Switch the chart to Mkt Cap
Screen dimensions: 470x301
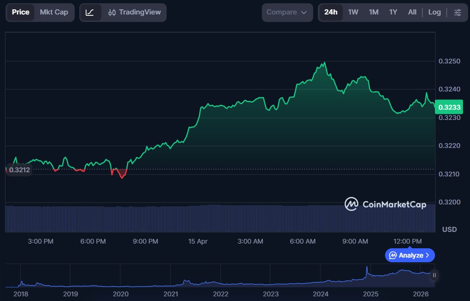54,12
